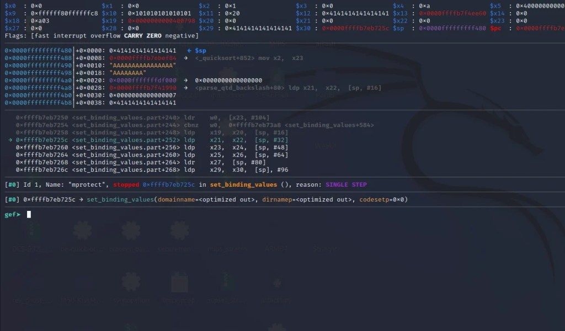Click the $x29 register value

pos(258,29)
